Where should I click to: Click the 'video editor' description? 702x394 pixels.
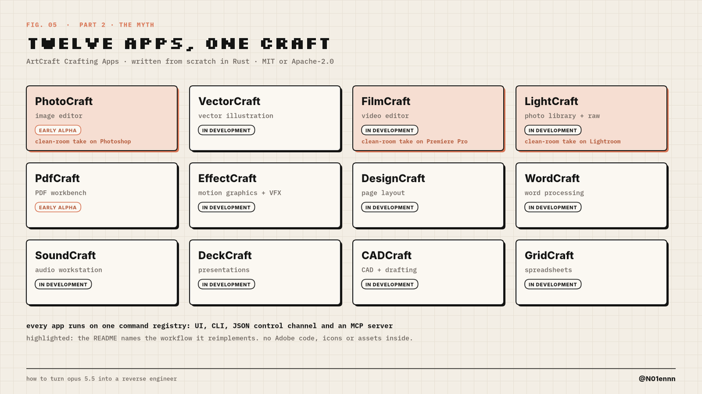tap(385, 116)
